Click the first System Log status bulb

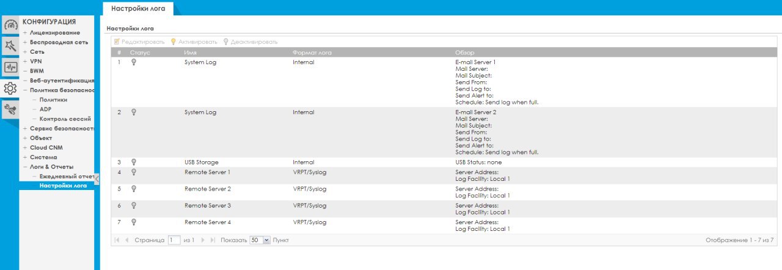click(x=134, y=62)
